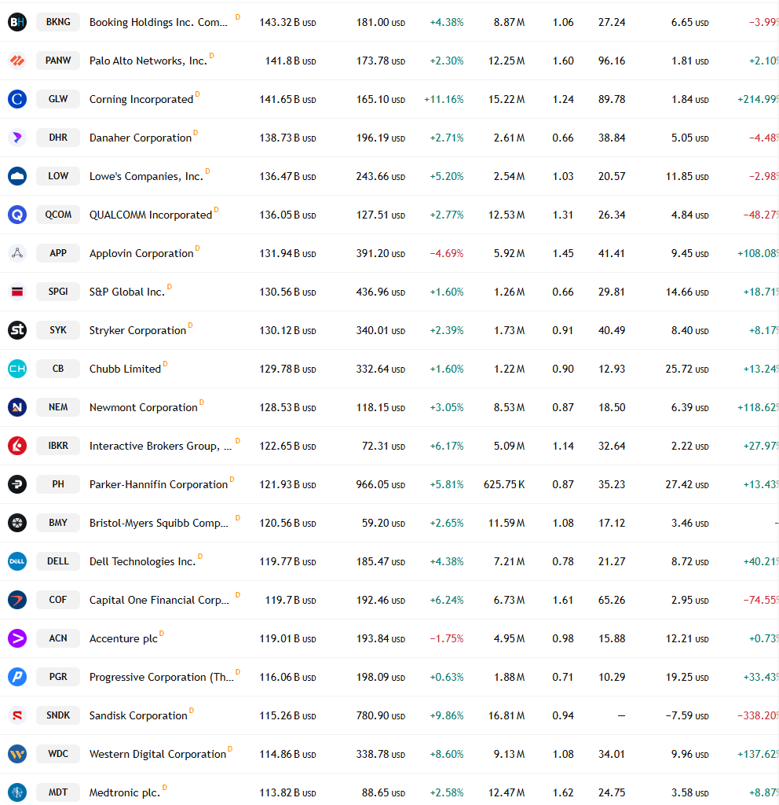Open Applovin Corporation company link

coord(141,253)
